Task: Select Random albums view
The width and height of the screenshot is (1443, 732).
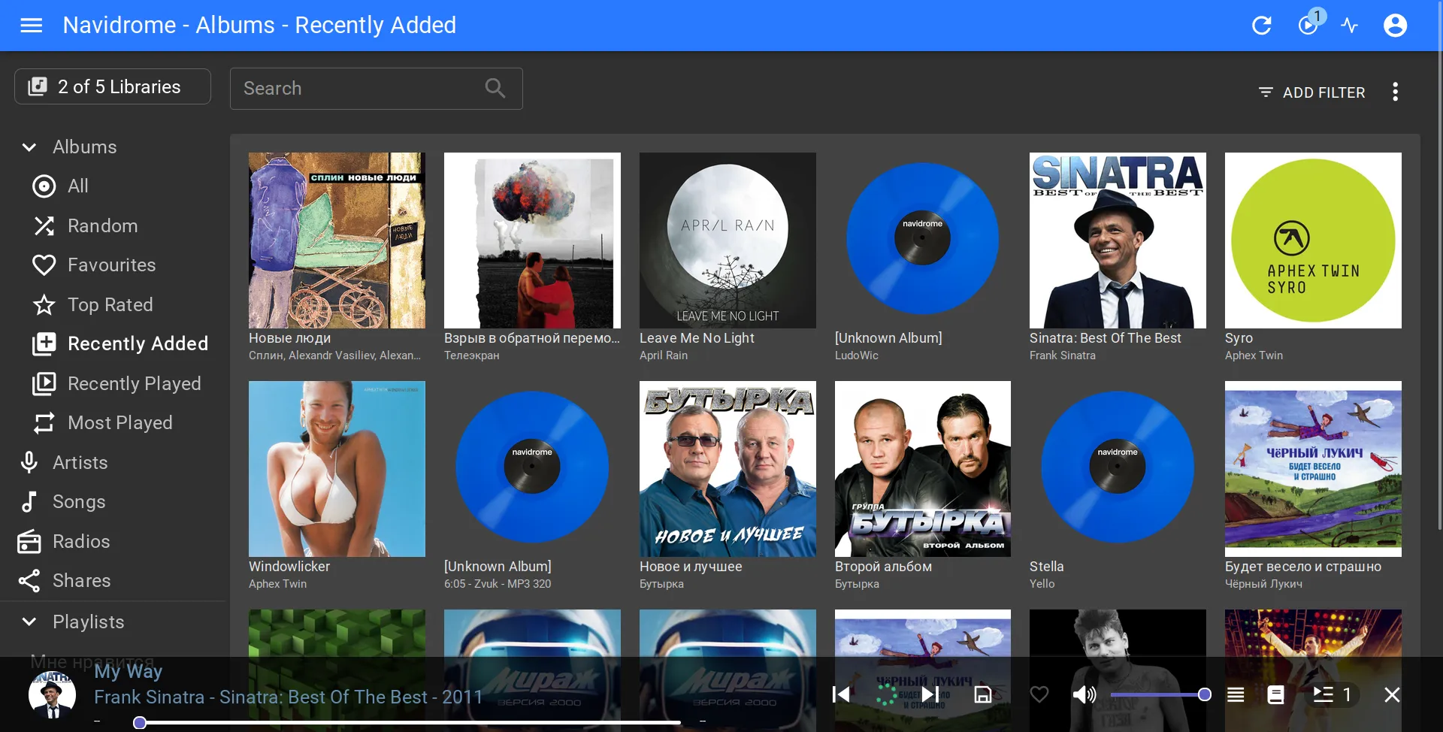Action: tap(113, 225)
